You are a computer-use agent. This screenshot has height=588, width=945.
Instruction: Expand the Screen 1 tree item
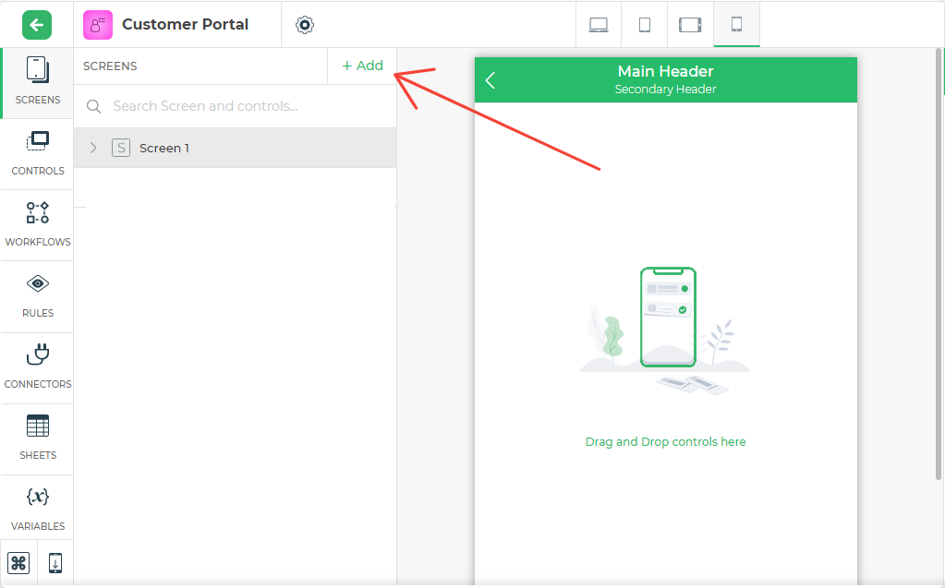pyautogui.click(x=91, y=148)
